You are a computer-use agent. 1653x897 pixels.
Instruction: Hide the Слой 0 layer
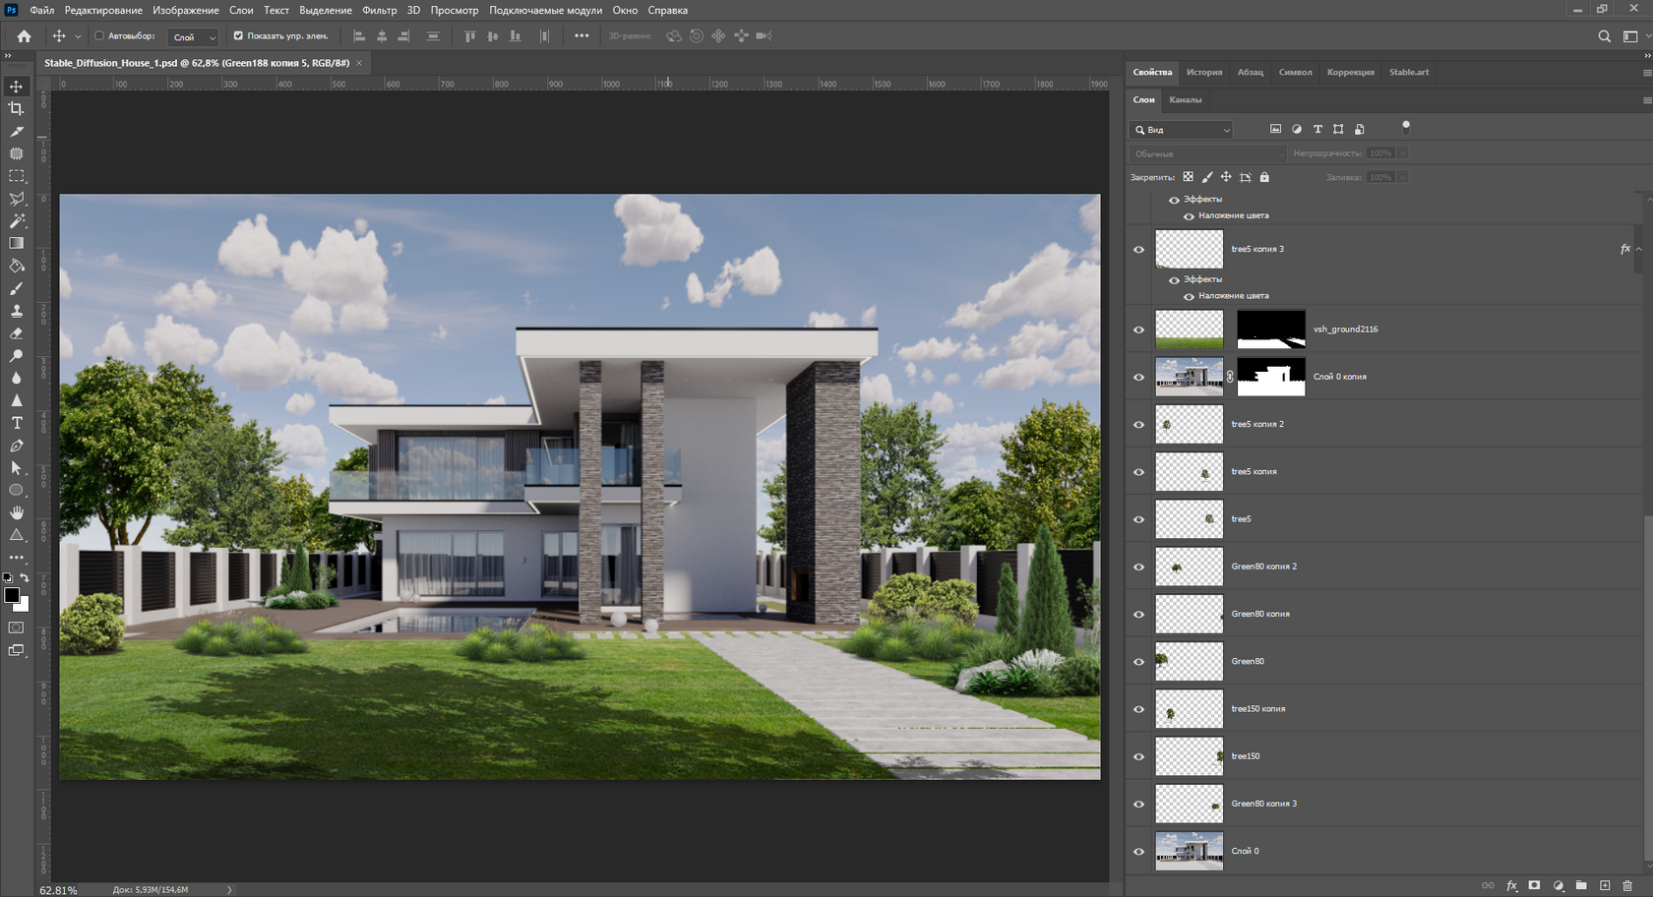coord(1139,852)
